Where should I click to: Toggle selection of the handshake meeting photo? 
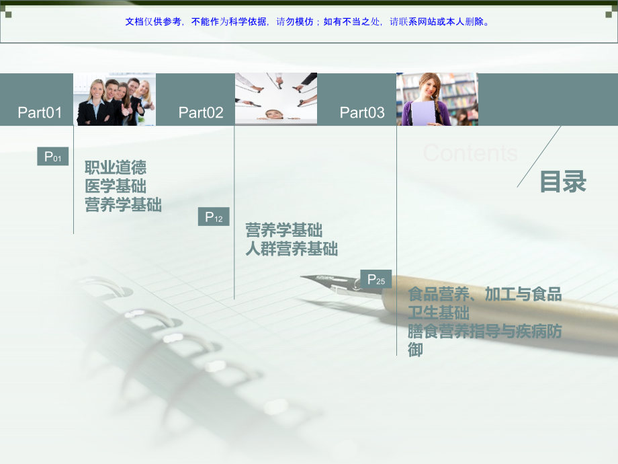click(275, 98)
